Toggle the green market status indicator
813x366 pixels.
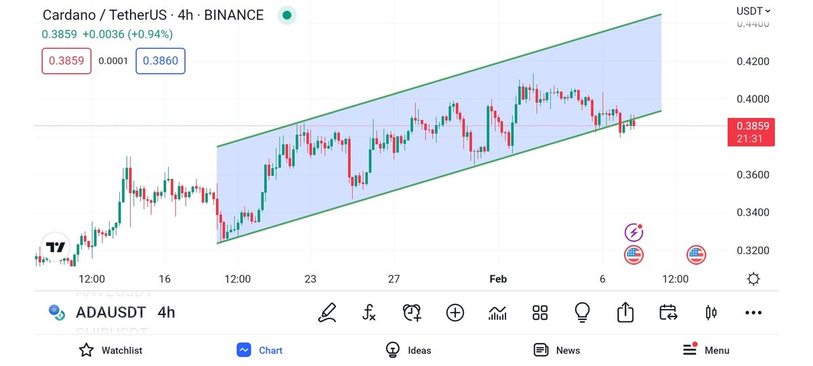pyautogui.click(x=287, y=15)
